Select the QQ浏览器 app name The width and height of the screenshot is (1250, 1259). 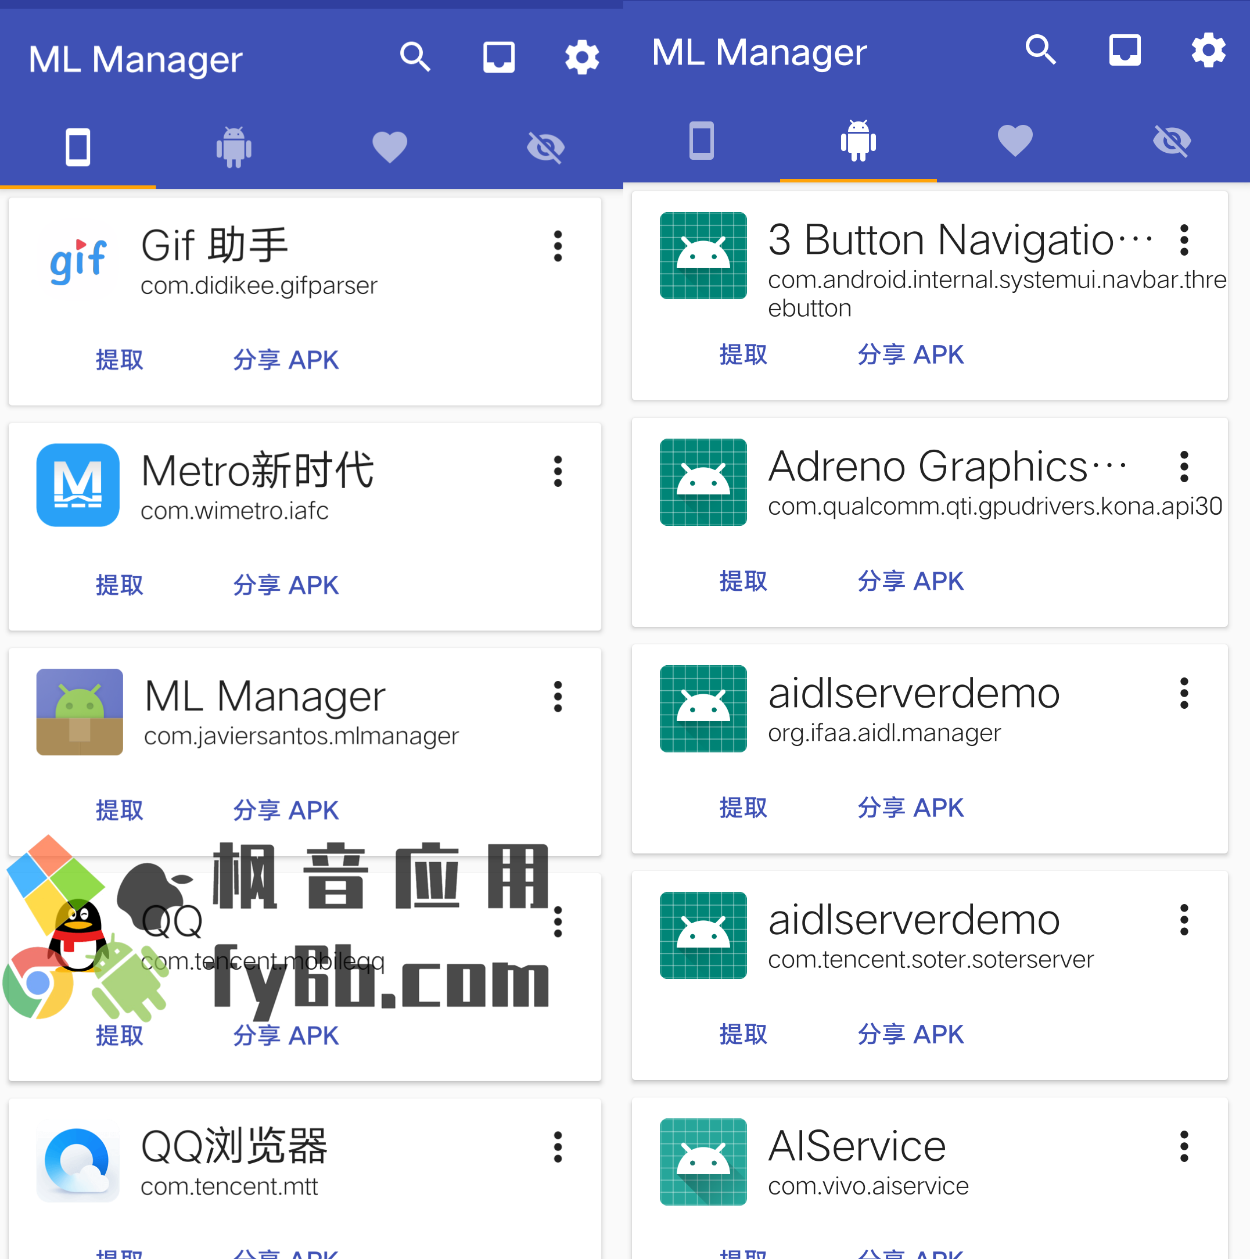point(234,1146)
